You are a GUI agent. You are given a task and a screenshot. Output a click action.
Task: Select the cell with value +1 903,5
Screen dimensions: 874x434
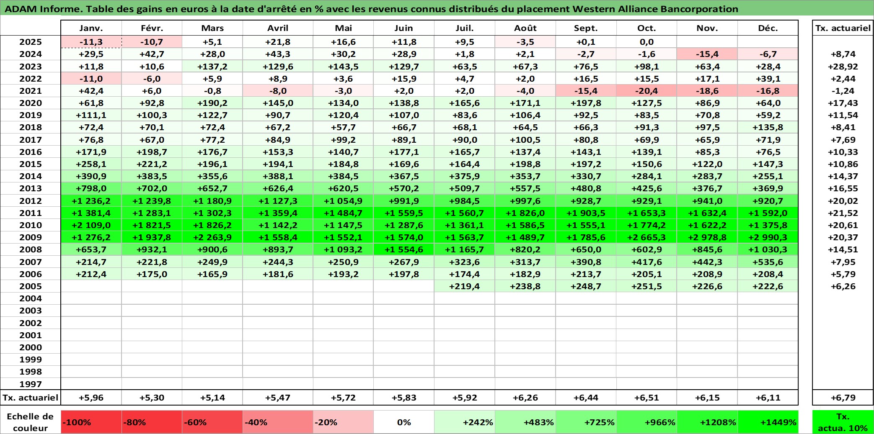click(586, 213)
